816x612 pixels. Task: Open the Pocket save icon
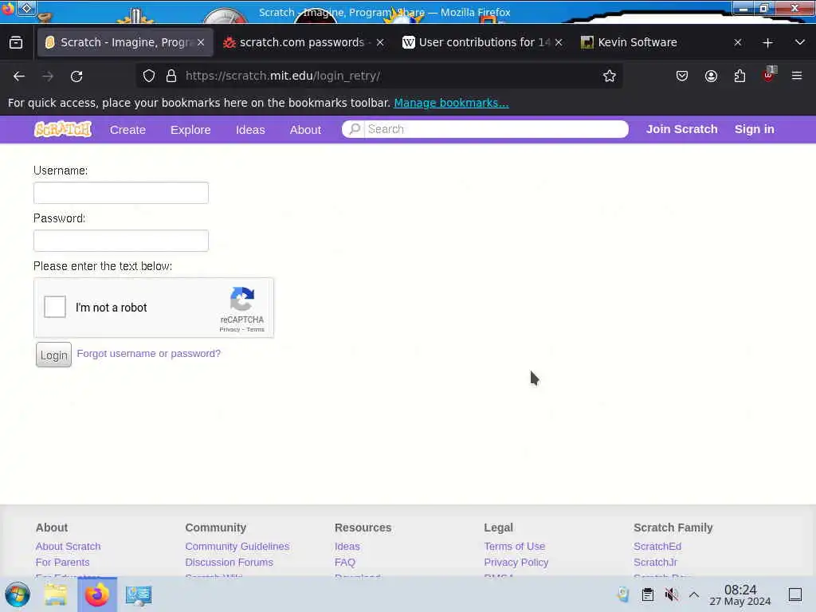point(682,76)
